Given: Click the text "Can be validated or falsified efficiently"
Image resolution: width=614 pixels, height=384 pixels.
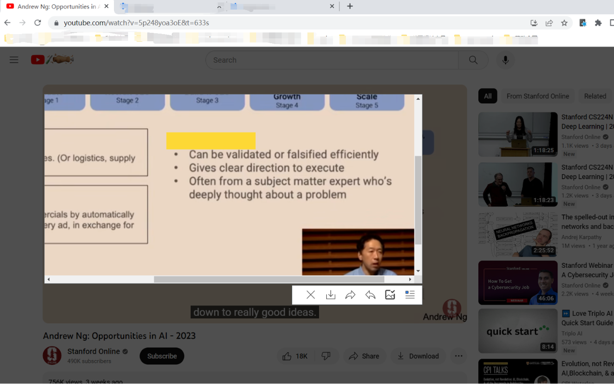Looking at the screenshot, I should [x=283, y=155].
